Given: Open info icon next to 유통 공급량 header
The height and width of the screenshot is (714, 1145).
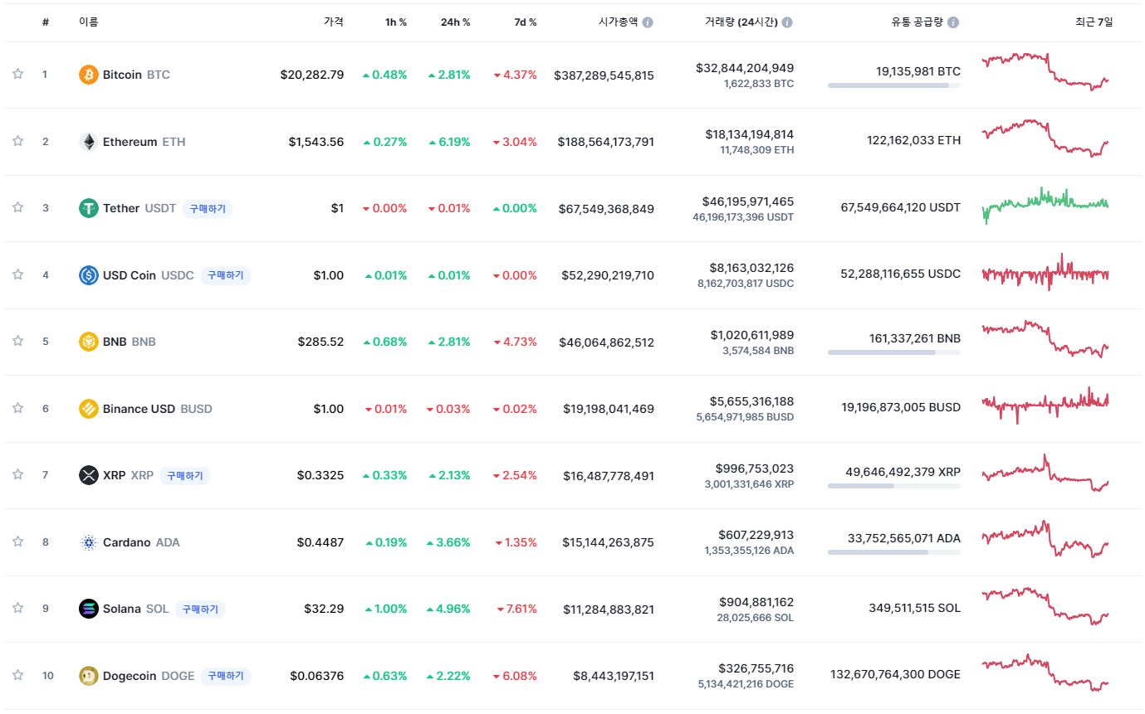Looking at the screenshot, I should click(953, 22).
